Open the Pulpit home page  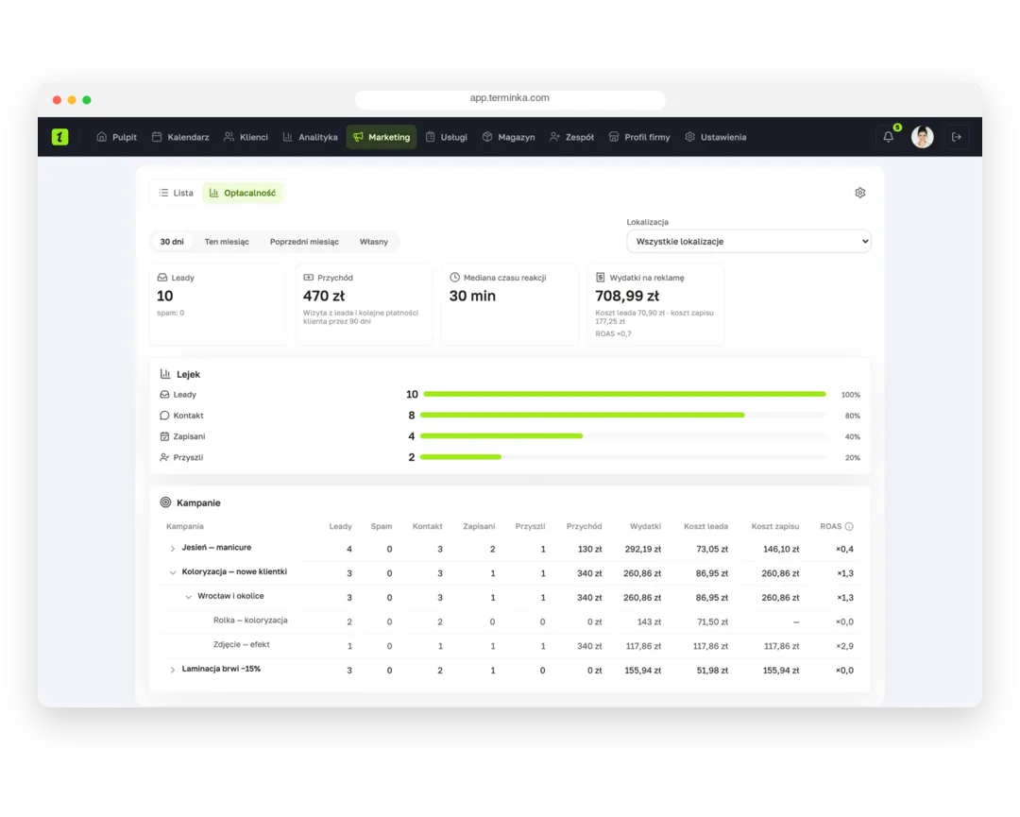tap(116, 137)
